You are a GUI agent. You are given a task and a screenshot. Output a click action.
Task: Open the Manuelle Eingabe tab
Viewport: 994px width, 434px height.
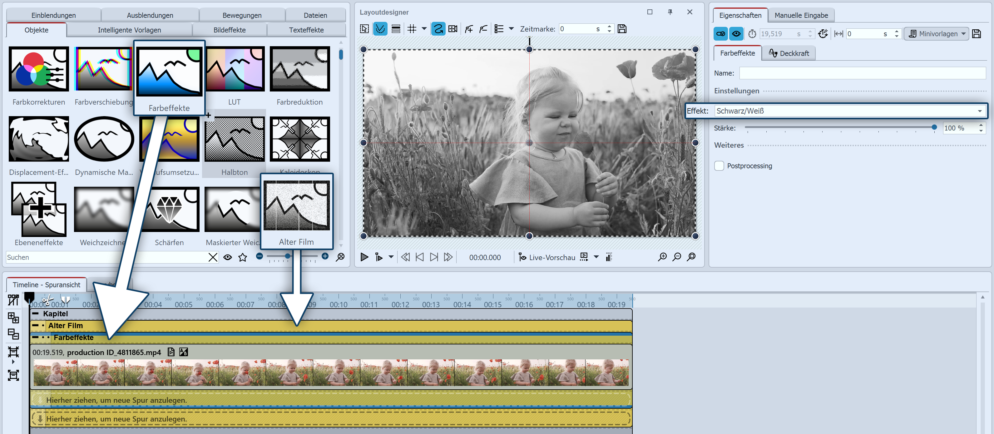801,15
